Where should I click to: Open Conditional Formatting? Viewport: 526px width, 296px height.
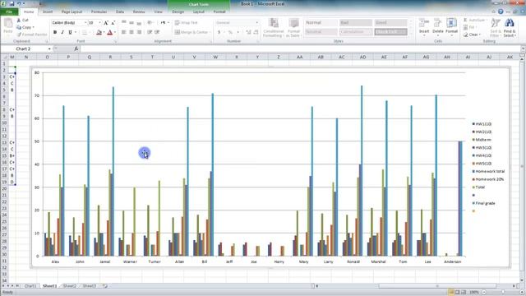click(274, 27)
